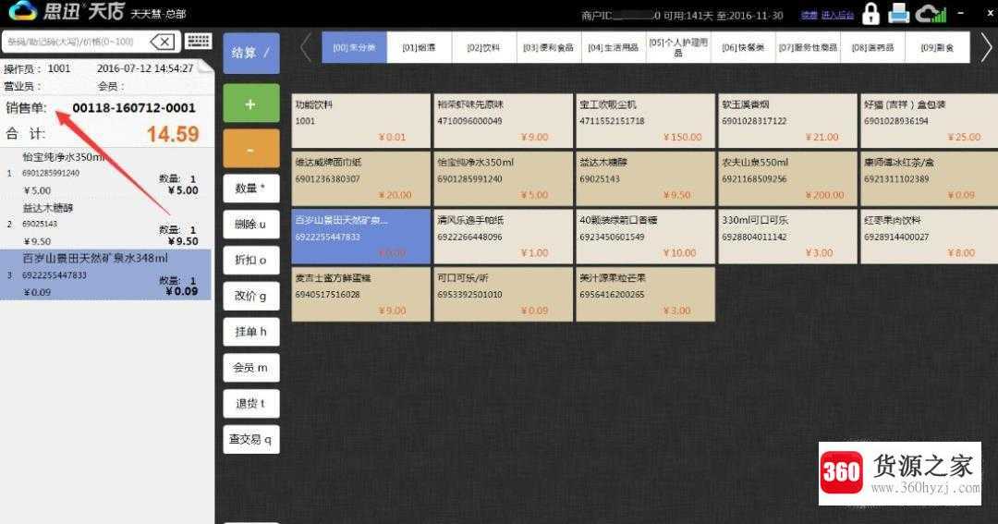Open the [04]生活用品 category tab

click(x=614, y=48)
